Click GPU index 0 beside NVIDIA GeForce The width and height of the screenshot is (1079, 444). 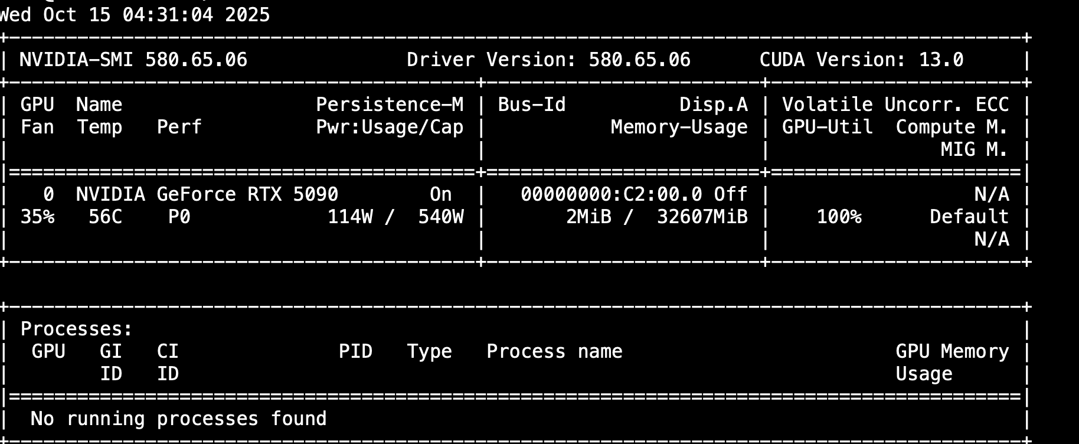[x=48, y=194]
